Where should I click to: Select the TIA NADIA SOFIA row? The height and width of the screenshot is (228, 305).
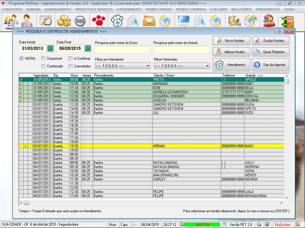pos(151,171)
